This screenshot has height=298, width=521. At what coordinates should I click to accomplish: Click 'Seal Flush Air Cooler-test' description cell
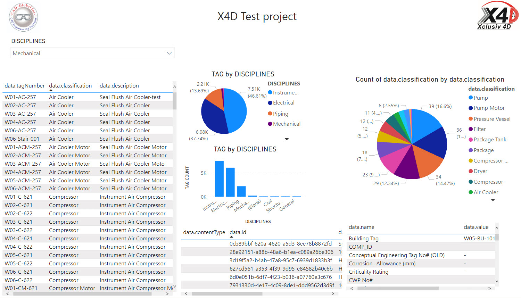130,97
